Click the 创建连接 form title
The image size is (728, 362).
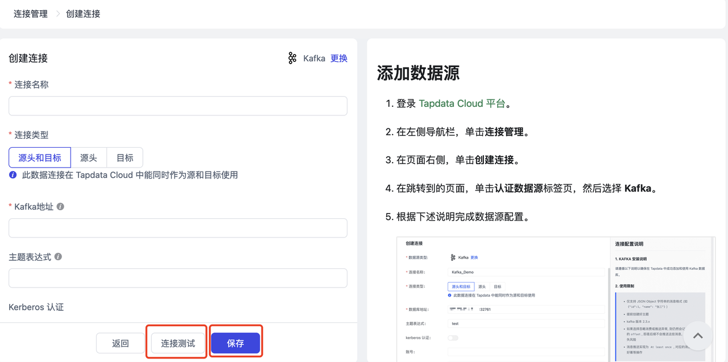tap(28, 58)
